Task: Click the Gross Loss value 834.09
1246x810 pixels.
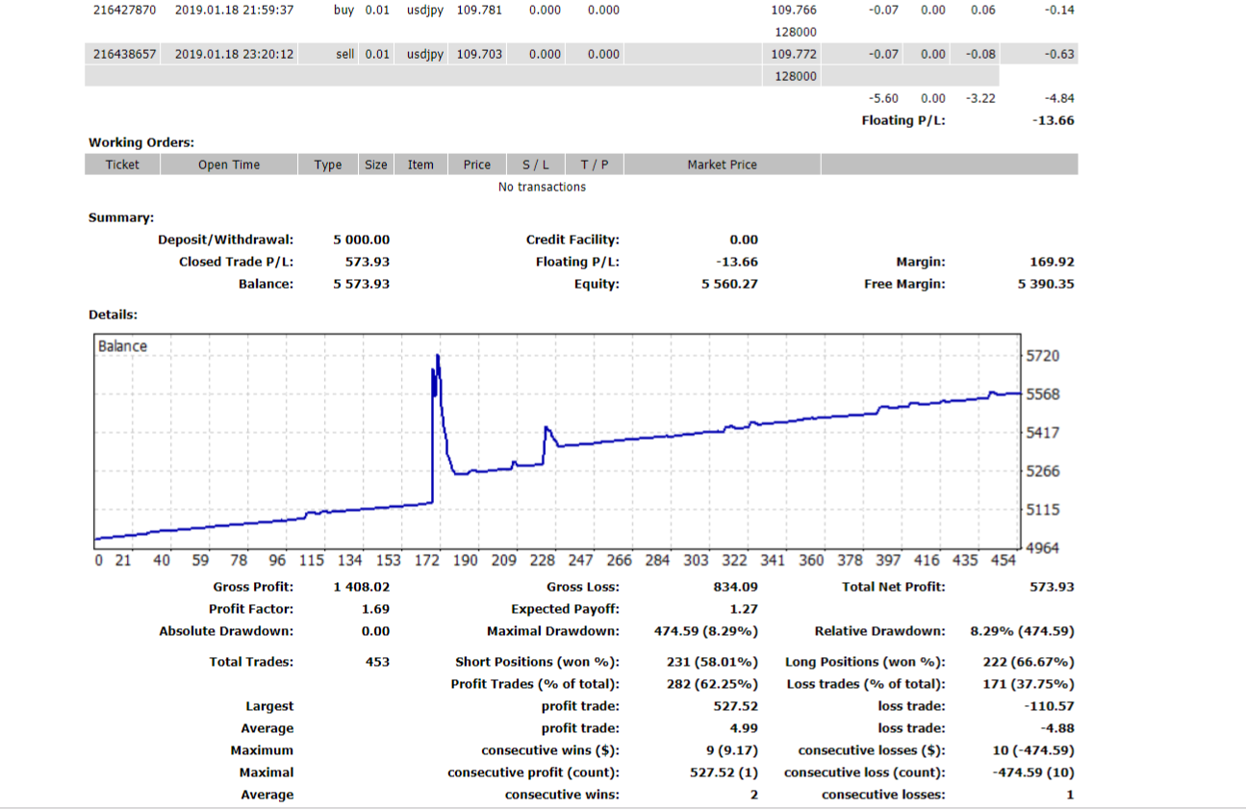Action: click(x=736, y=587)
